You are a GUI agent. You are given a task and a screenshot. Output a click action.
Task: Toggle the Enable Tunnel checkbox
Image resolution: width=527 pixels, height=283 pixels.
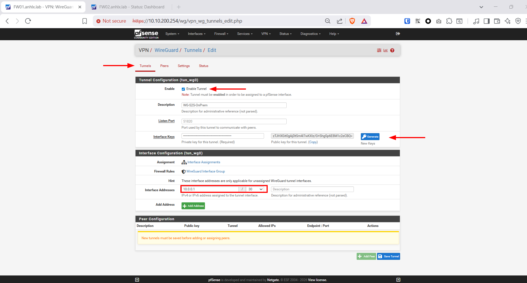183,89
